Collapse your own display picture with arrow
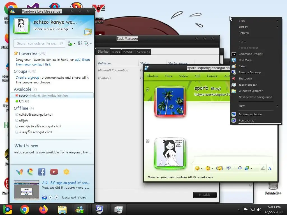Screen dimensions: 287x215 coord(147,141)
